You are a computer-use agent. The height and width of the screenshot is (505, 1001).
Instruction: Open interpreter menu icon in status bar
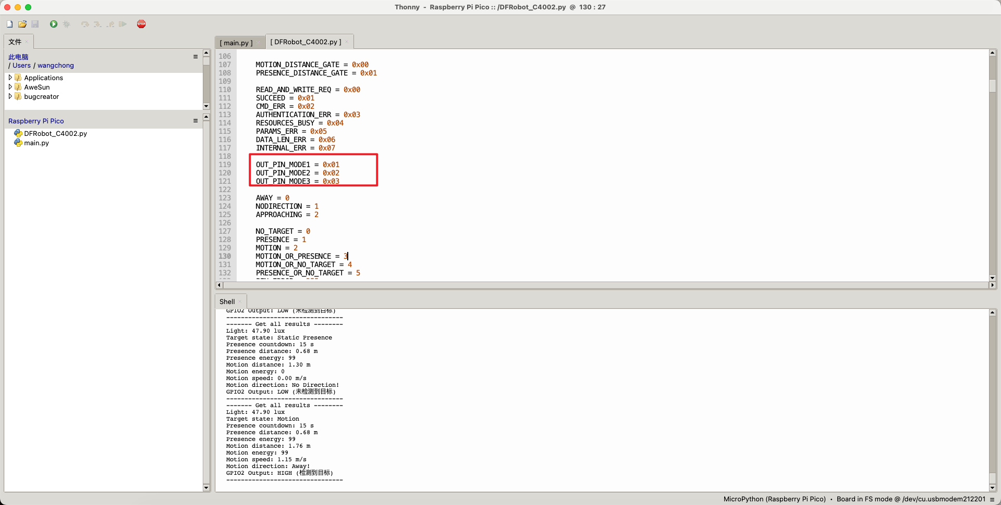pos(992,499)
